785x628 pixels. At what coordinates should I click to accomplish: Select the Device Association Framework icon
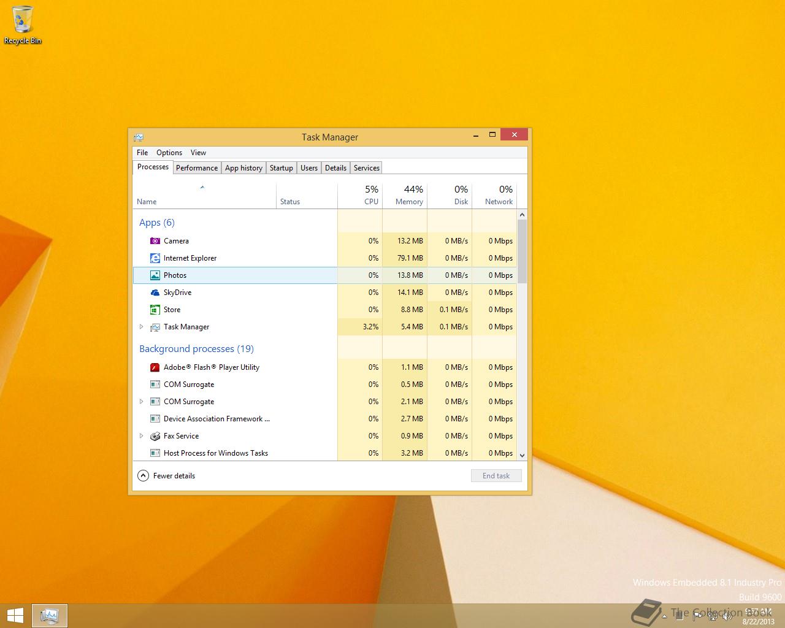[155, 419]
